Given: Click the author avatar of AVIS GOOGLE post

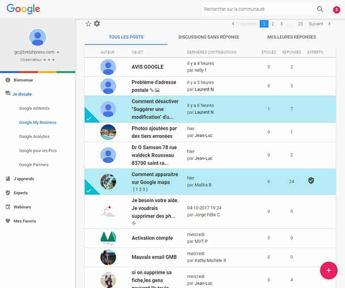Looking at the screenshot, I should [x=108, y=67].
